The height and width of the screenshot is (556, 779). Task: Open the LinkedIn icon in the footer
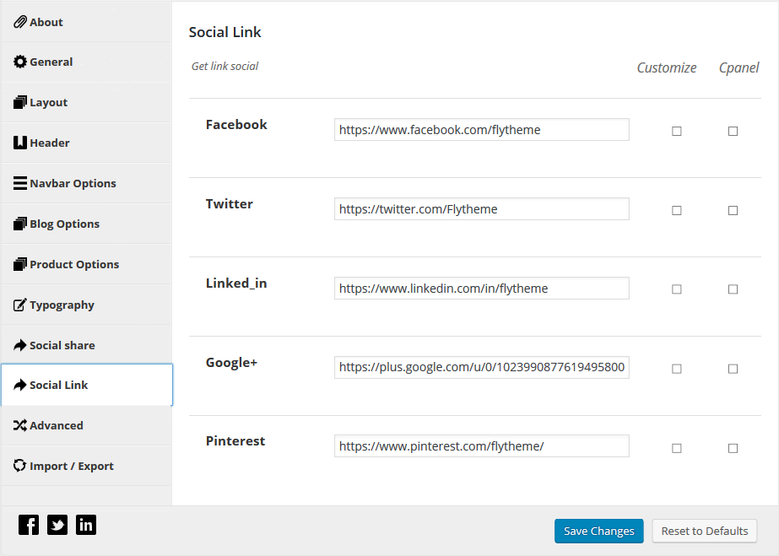(x=86, y=525)
